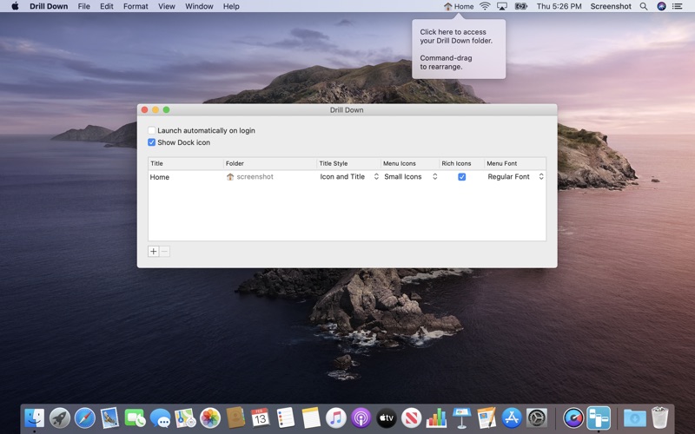Open Messages from the Dock

(160, 418)
